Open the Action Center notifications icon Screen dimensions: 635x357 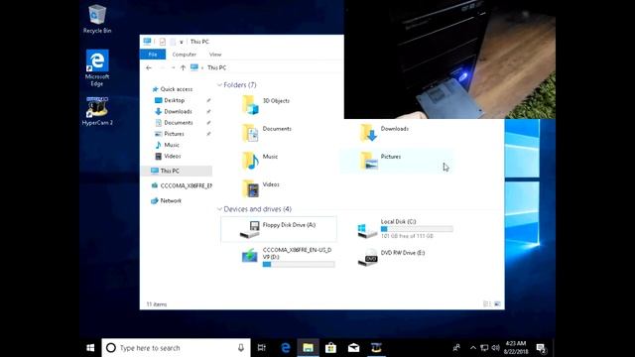pos(541,348)
